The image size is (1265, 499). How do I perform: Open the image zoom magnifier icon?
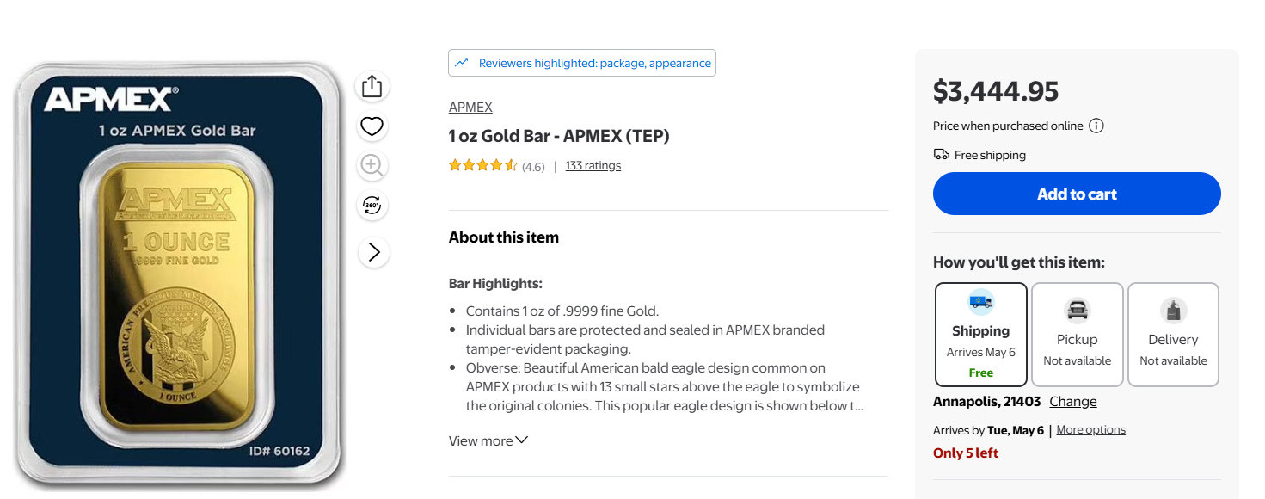[x=372, y=165]
